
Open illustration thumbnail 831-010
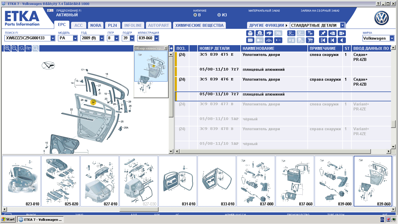(x=178, y=181)
